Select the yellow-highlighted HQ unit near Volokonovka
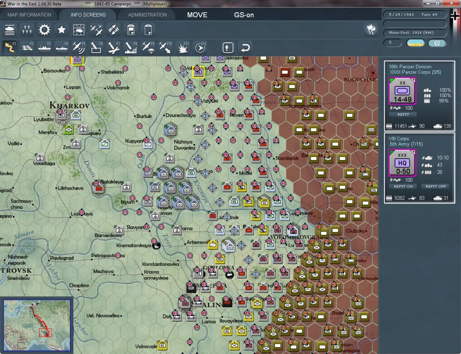The image size is (461, 354). click(x=198, y=72)
